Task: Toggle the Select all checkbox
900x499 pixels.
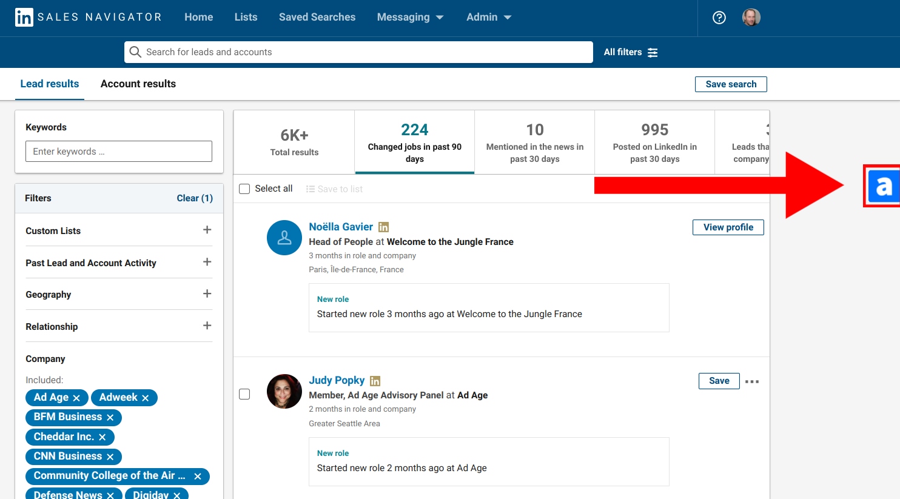Action: [x=244, y=189]
